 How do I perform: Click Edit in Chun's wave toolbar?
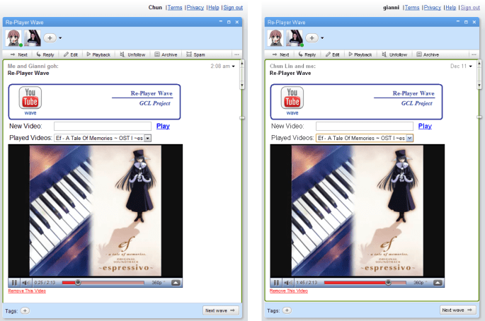click(71, 54)
